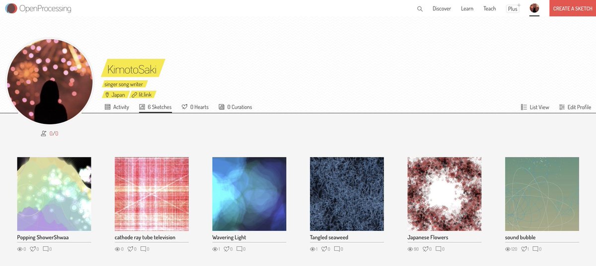This screenshot has width=596, height=266.
Task: Click comment icon under cathode ray tube television
Action: tap(143, 249)
